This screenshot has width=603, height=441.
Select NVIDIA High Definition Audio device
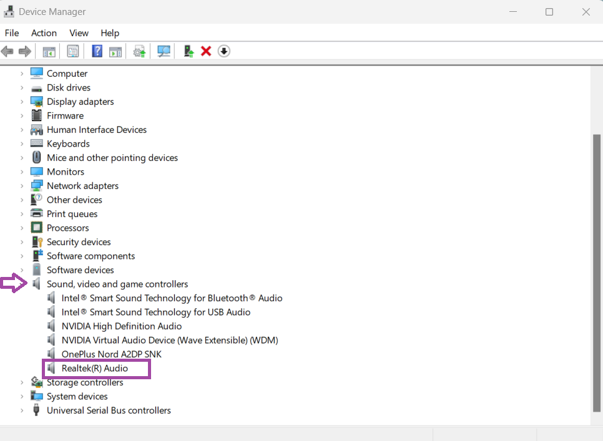(121, 326)
